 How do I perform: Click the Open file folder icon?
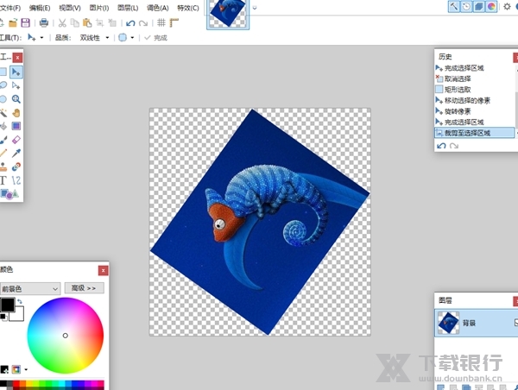click(13, 22)
